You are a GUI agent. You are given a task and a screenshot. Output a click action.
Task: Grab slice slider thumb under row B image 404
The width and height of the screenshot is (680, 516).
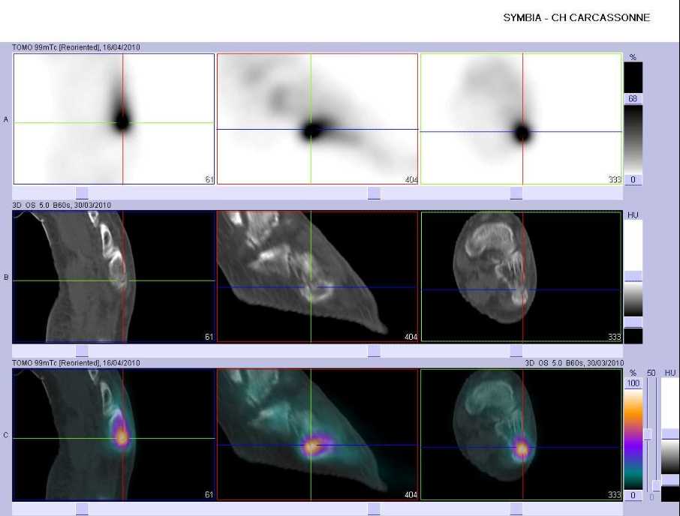(x=374, y=350)
